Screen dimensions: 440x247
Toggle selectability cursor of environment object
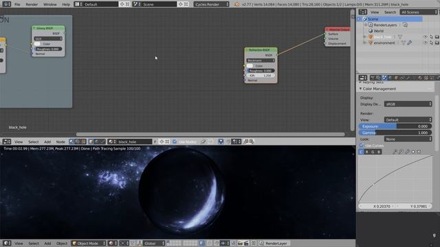coord(431,43)
